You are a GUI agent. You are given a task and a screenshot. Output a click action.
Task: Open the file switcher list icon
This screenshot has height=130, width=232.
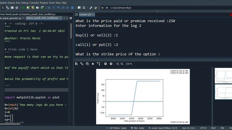point(12,8)
